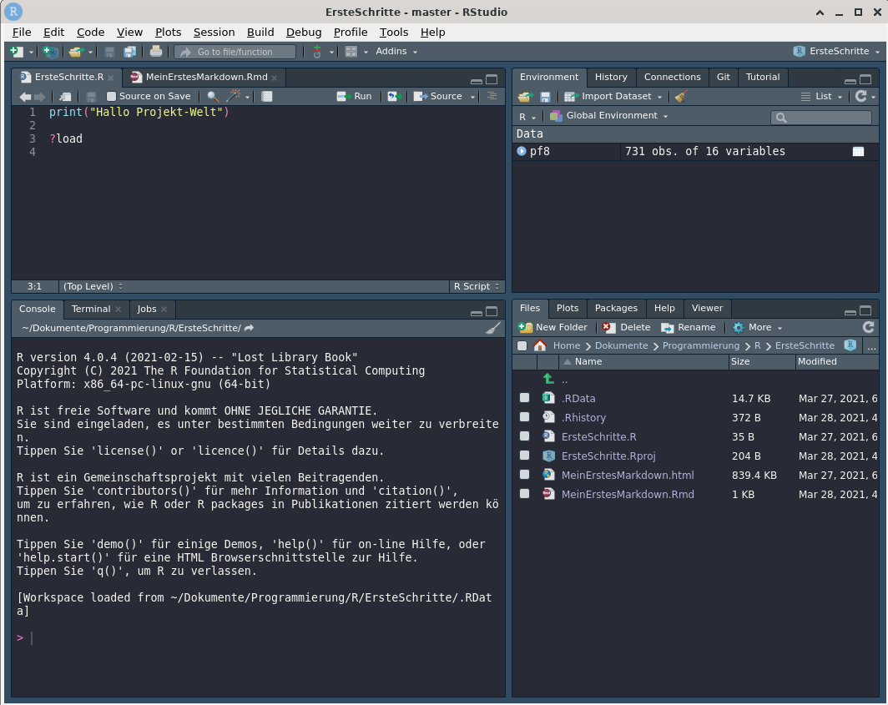Click the Re-run previous code icon
Screen dimensions: 888x705
click(395, 97)
